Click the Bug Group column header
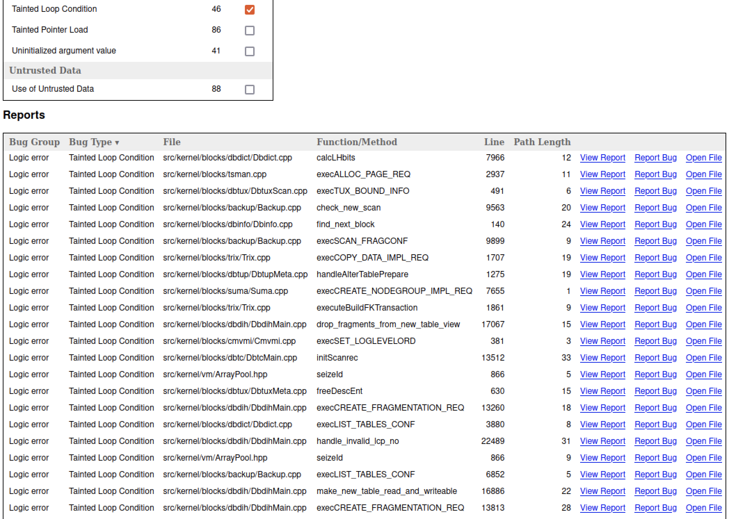The width and height of the screenshot is (745, 519). pyautogui.click(x=34, y=142)
